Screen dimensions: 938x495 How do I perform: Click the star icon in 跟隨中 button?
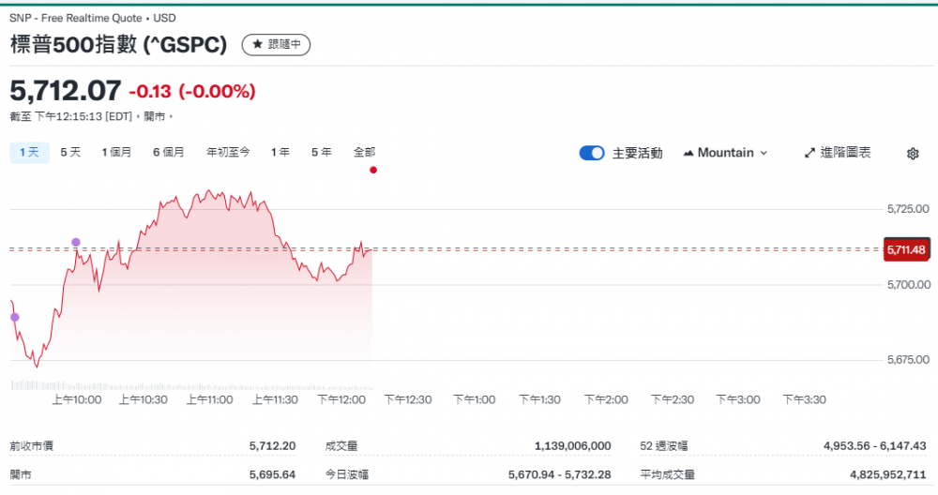click(257, 44)
